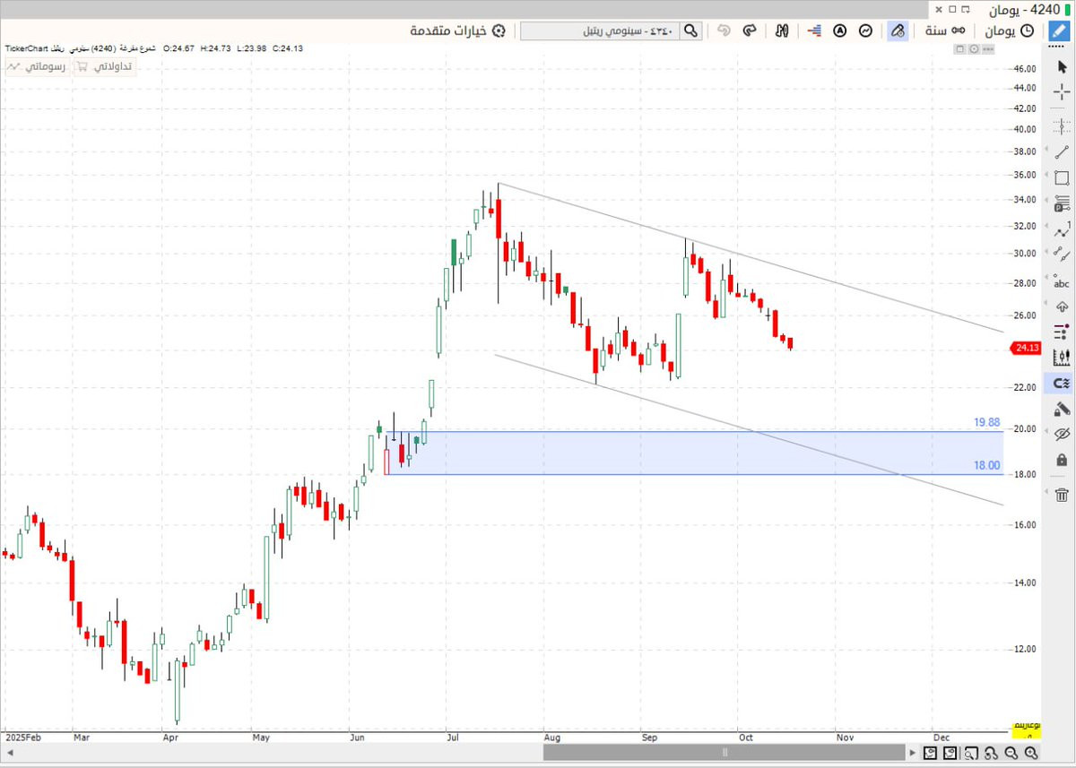The width and height of the screenshot is (1076, 768).
Task: Select the arrow pointer tool
Action: click(1062, 67)
